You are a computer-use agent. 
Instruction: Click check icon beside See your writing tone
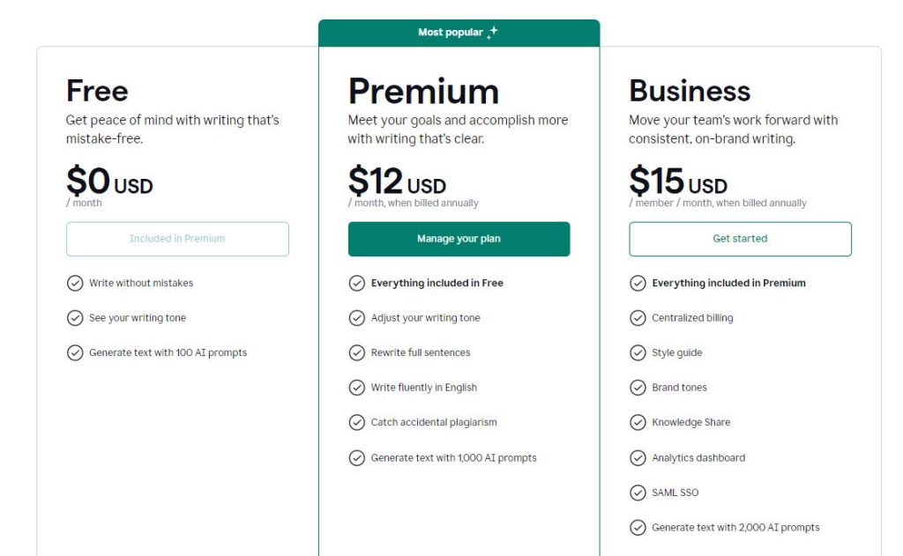coord(75,318)
